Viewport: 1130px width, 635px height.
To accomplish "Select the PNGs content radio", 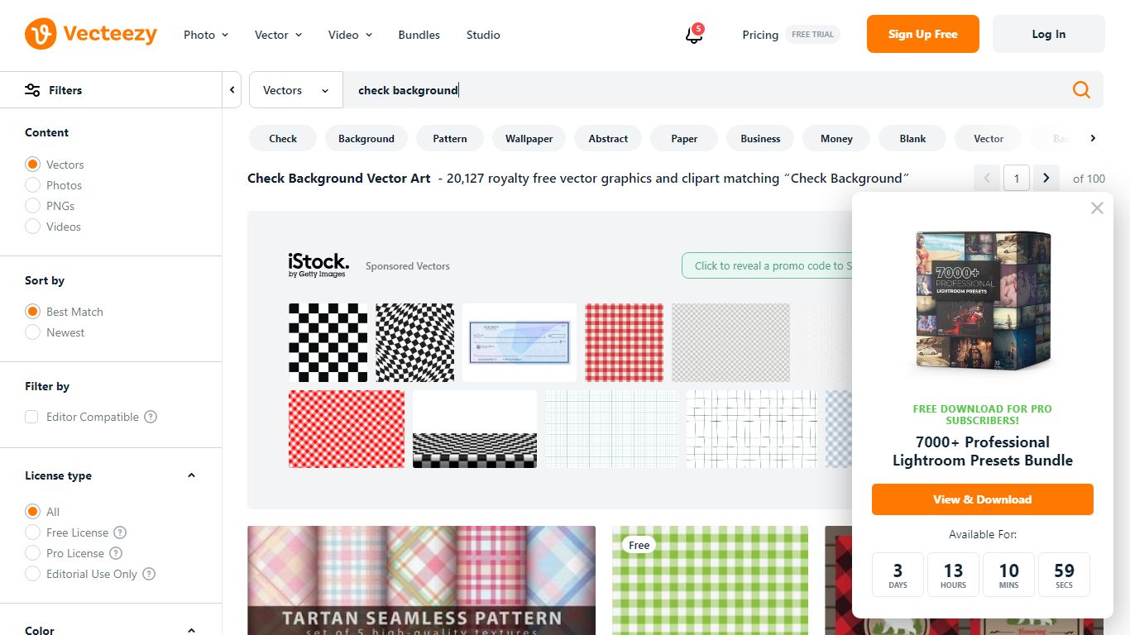I will pos(32,206).
